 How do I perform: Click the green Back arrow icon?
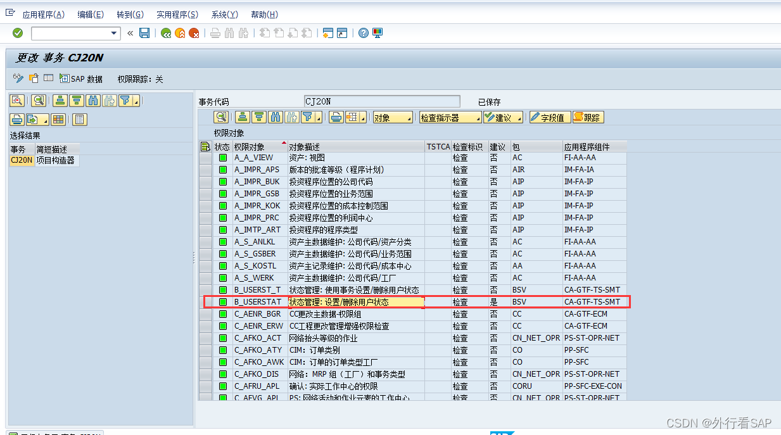point(166,33)
